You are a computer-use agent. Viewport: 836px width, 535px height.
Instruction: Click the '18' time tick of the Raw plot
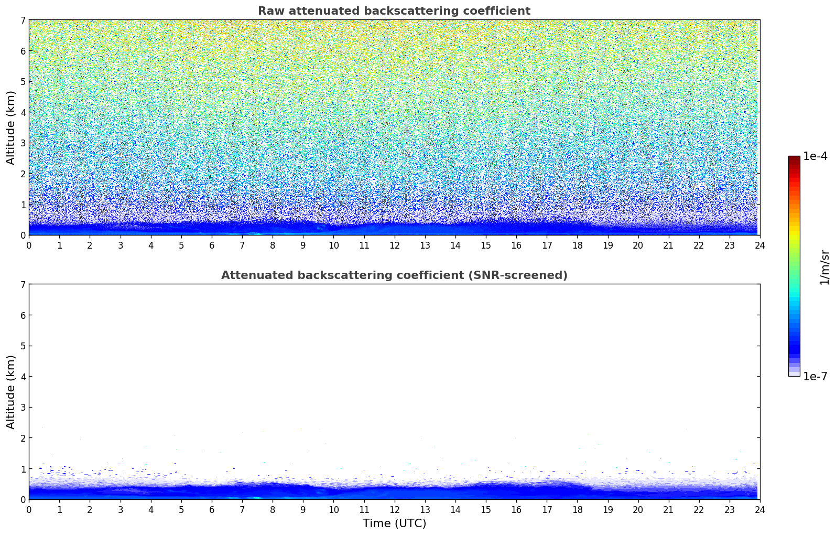click(577, 245)
